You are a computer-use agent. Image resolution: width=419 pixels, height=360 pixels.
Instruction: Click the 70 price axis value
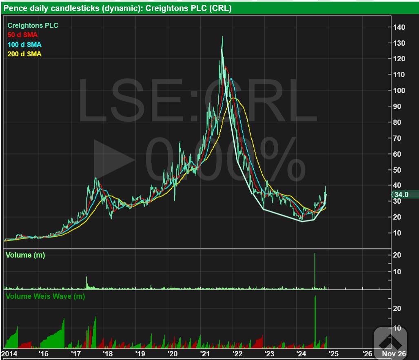click(x=397, y=138)
